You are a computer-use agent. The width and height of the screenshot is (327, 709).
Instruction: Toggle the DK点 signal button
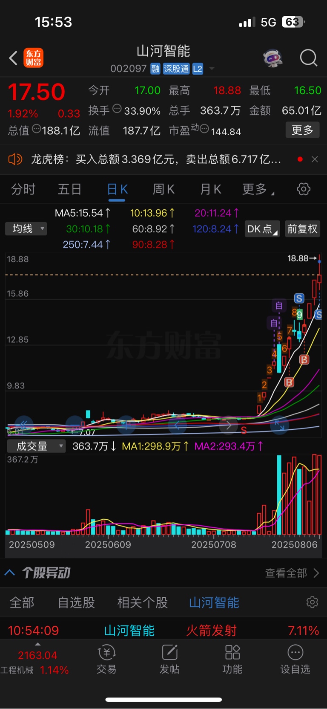pos(262,229)
